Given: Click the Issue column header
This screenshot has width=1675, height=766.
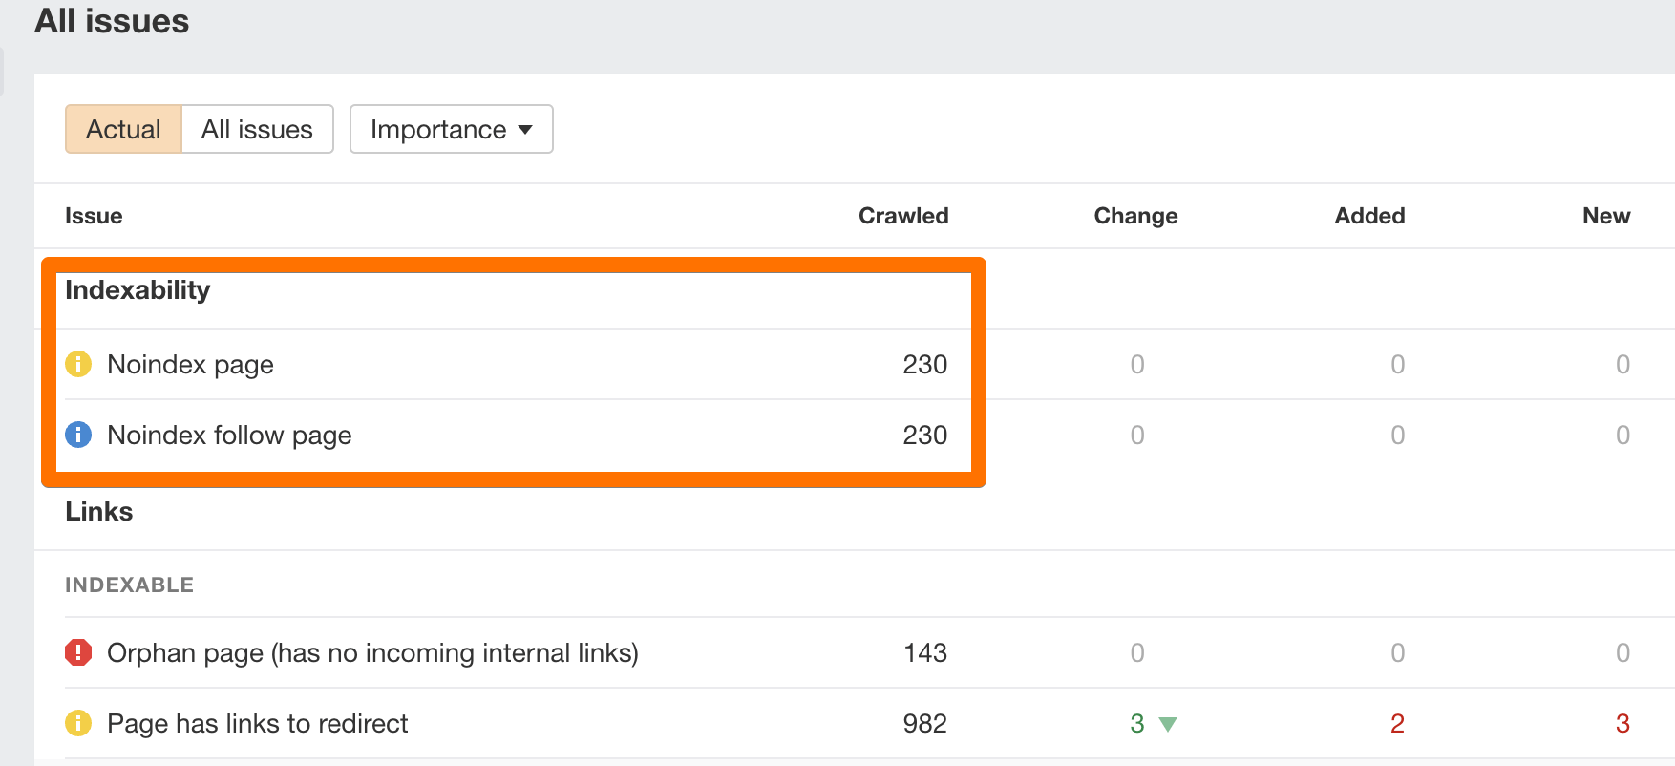Looking at the screenshot, I should (94, 216).
